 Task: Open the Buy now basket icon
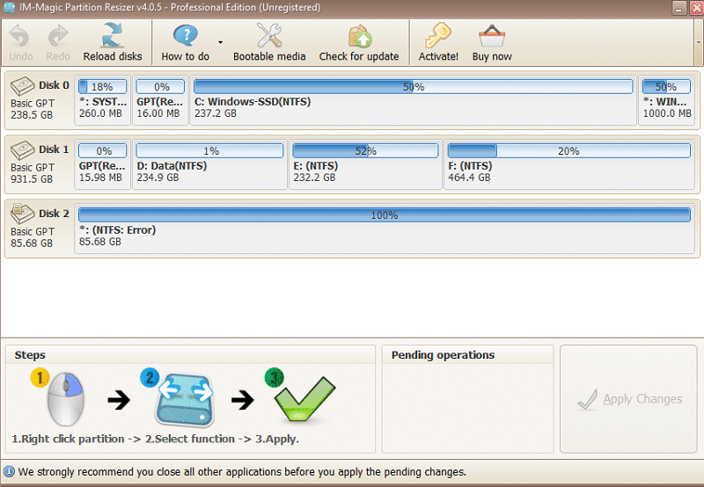coord(491,36)
